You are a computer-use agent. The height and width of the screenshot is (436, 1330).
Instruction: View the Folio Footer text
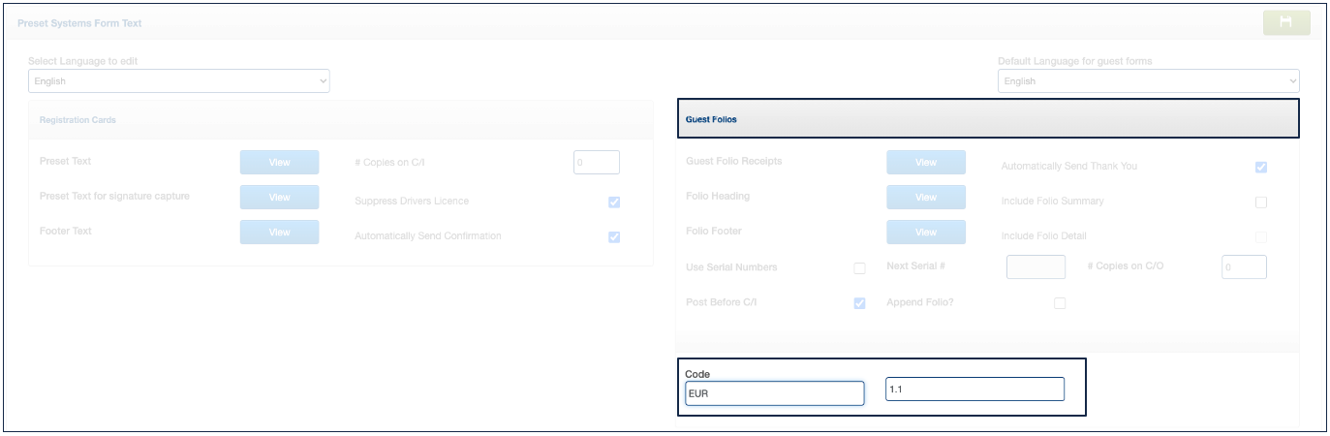(x=925, y=233)
